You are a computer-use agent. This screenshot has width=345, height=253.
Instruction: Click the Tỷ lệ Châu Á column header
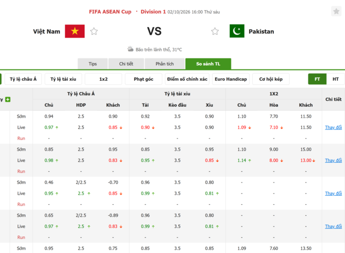(81, 94)
